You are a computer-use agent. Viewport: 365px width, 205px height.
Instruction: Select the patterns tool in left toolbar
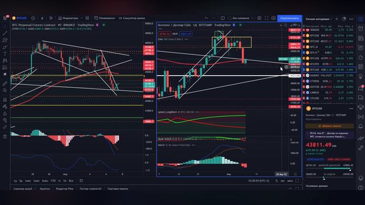coord(5,61)
